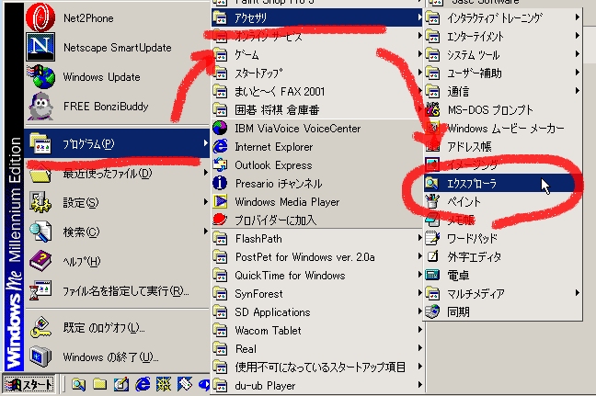
Task: Expand Wacom Tablet submenu arrow
Action: pos(419,330)
